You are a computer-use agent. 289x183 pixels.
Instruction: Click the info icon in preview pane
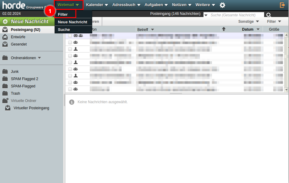(x=72, y=102)
